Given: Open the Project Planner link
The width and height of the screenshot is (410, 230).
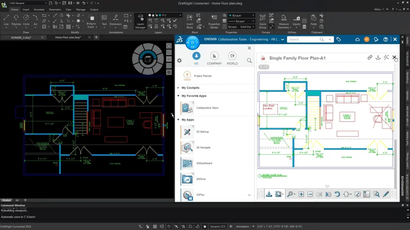Looking at the screenshot, I should [x=203, y=75].
